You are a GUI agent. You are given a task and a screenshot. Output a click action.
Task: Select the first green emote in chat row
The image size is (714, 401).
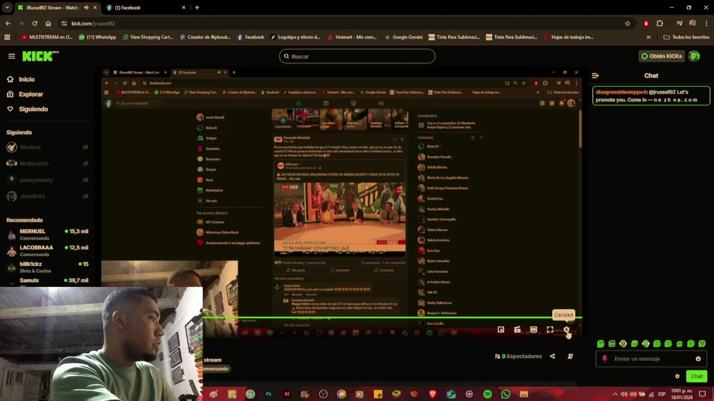pyautogui.click(x=601, y=344)
